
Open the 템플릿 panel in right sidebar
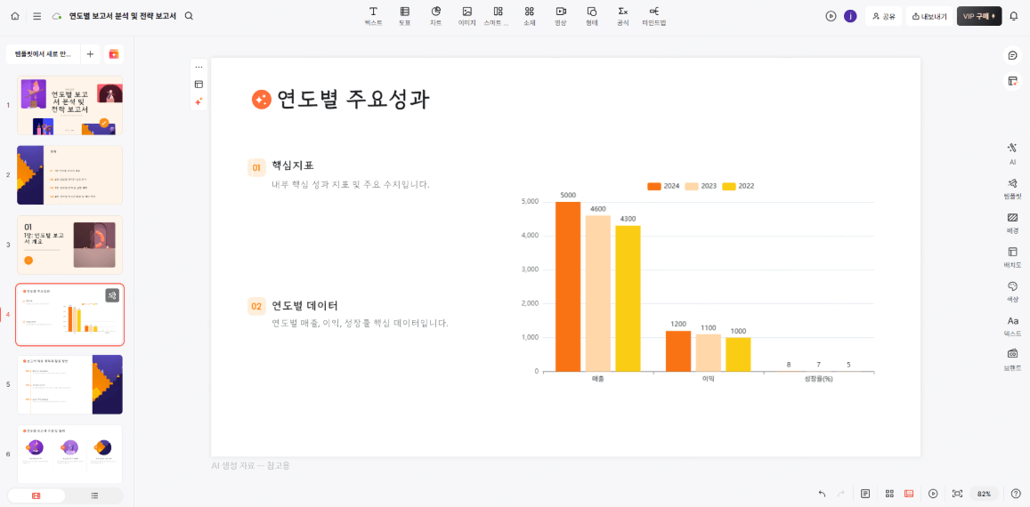point(1013,188)
